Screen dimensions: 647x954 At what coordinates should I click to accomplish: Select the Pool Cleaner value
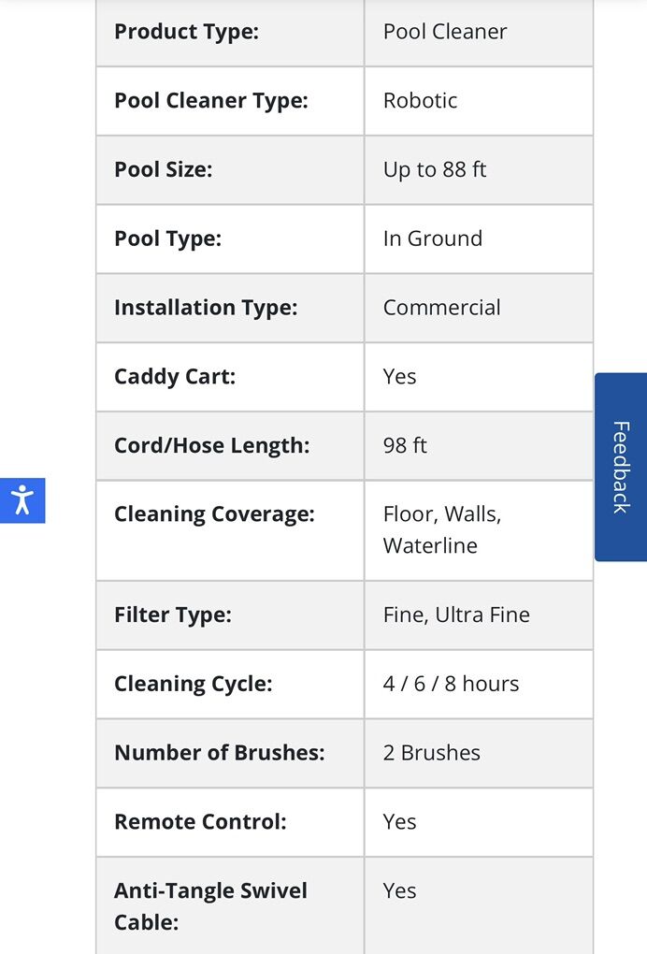coord(445,32)
